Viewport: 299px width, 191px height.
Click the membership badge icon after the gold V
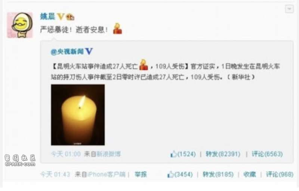point(70,17)
